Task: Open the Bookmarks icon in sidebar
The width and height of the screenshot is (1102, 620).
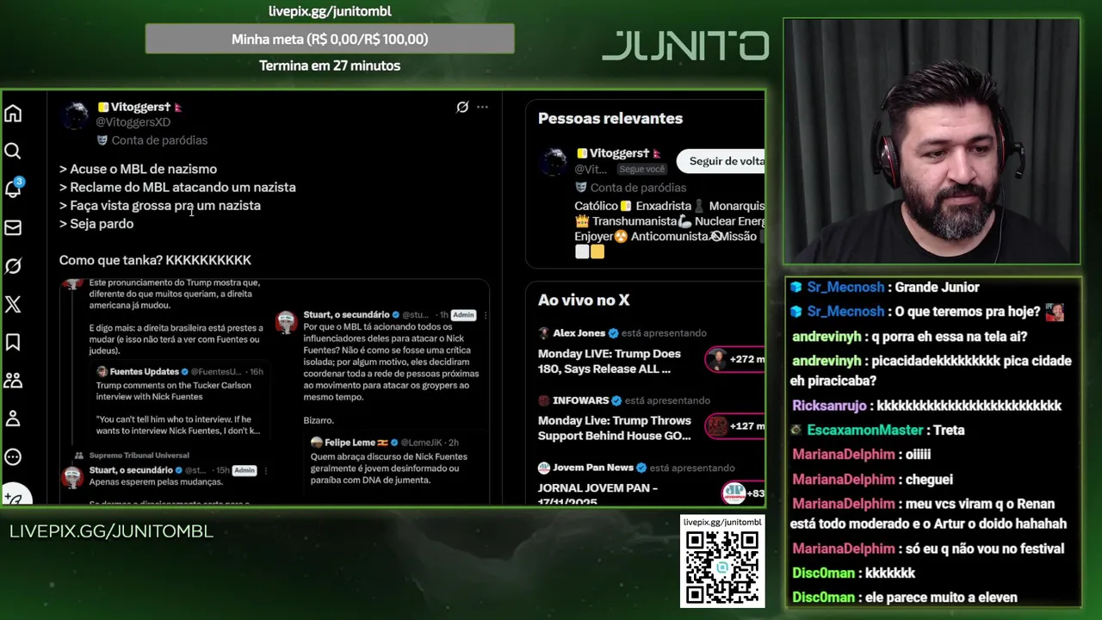Action: pyautogui.click(x=13, y=343)
